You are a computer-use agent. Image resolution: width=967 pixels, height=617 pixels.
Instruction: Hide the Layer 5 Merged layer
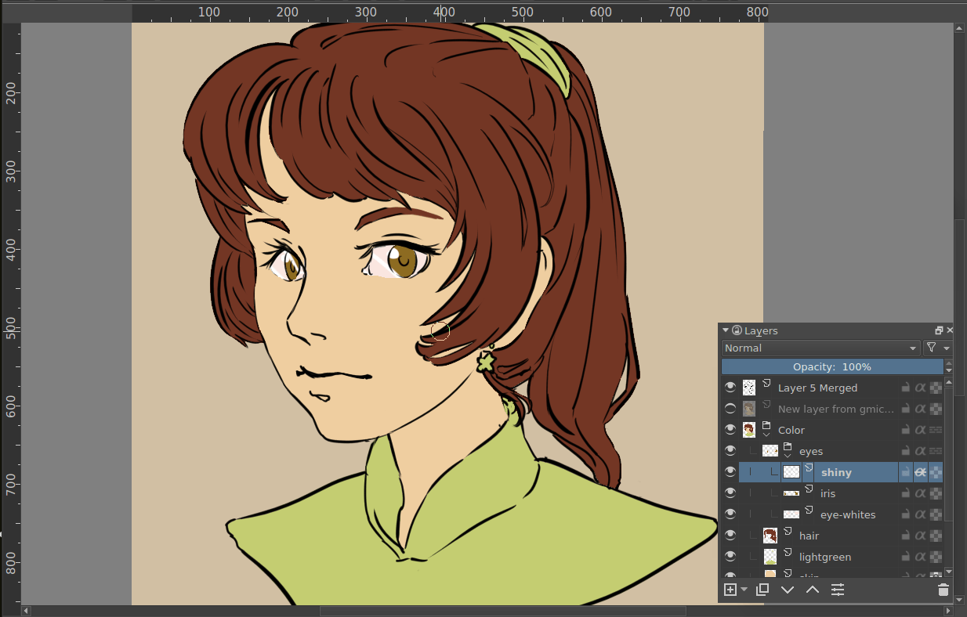coord(730,388)
